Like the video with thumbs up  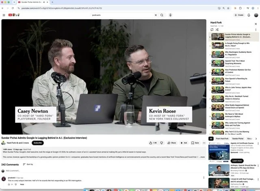[x=153, y=143]
